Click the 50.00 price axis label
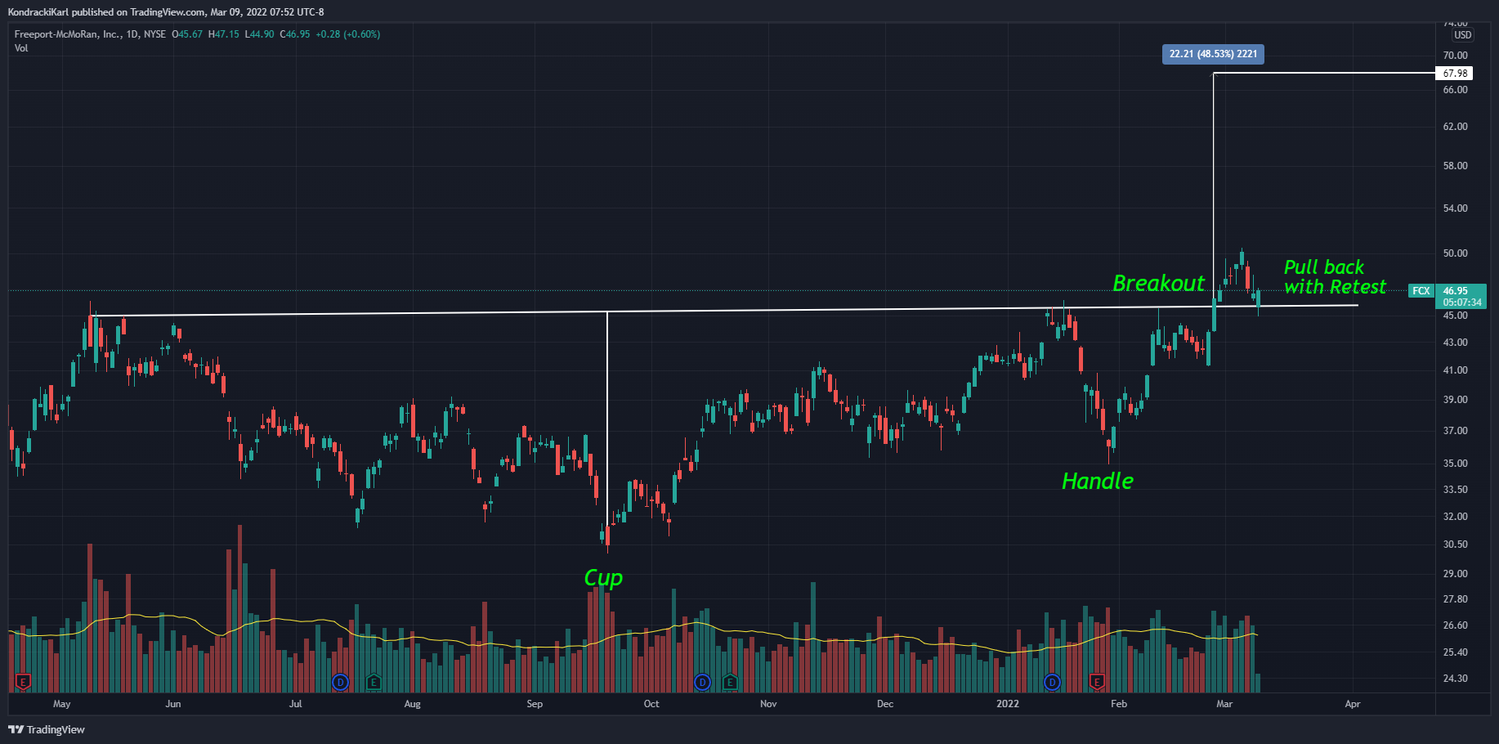 coord(1455,253)
